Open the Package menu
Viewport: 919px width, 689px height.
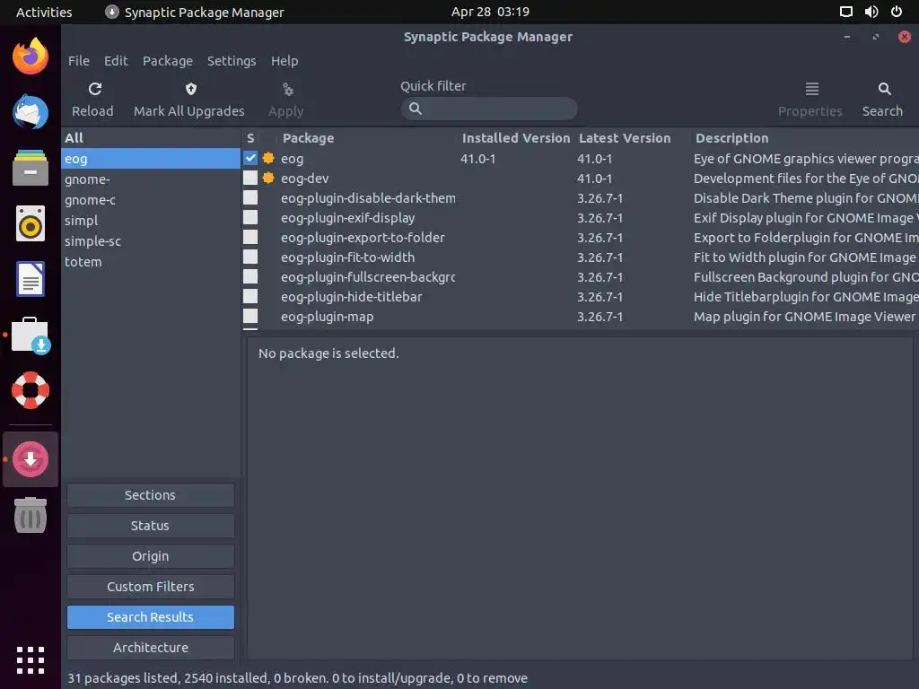point(168,61)
